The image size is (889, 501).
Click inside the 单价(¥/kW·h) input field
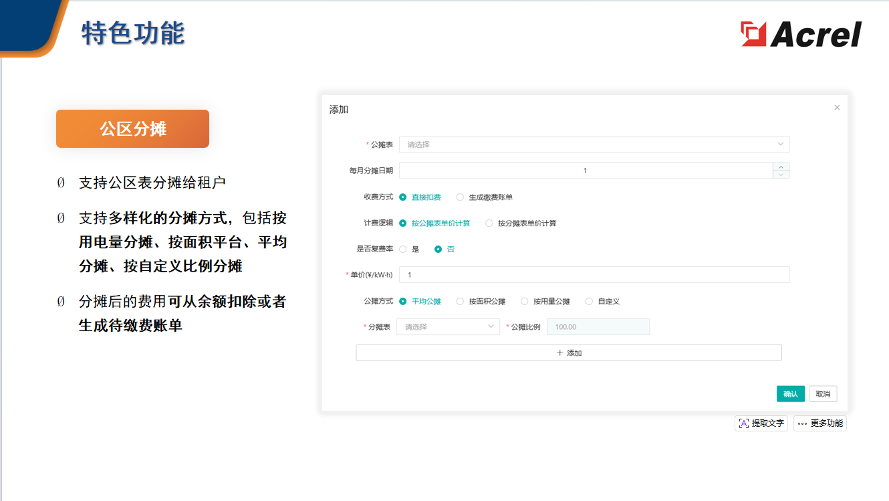point(595,274)
